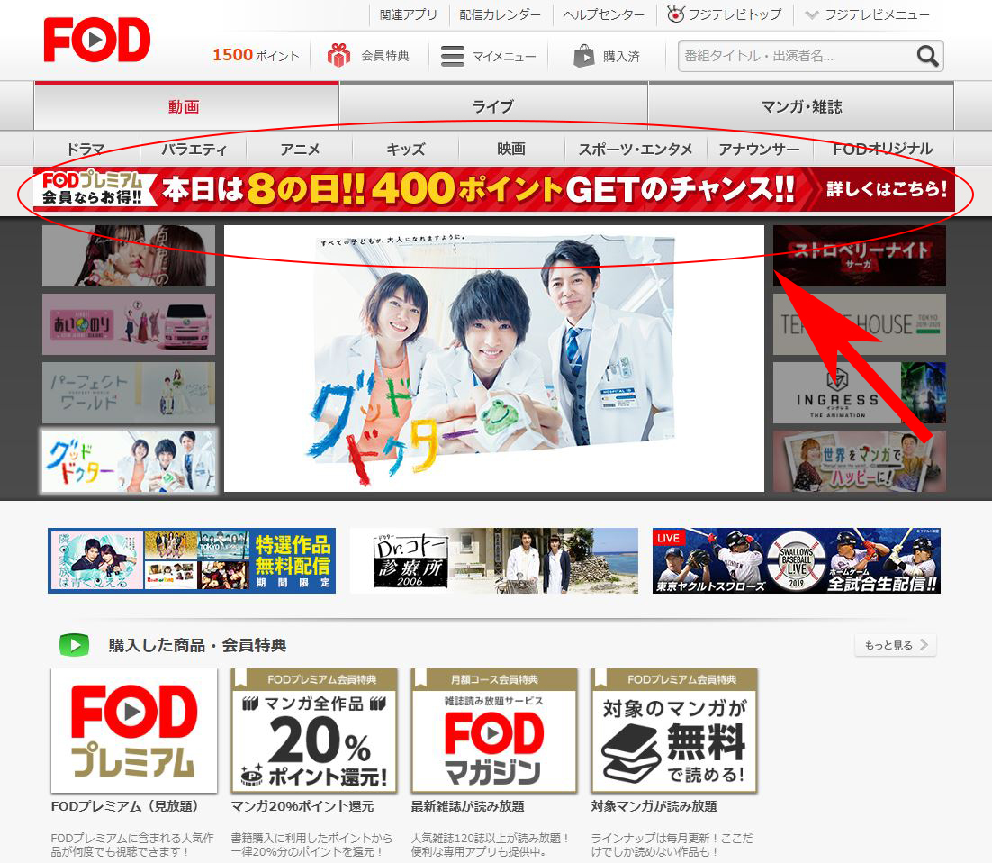The height and width of the screenshot is (863, 992).
Task: Open 会員特典 text link
Action: pos(385,56)
